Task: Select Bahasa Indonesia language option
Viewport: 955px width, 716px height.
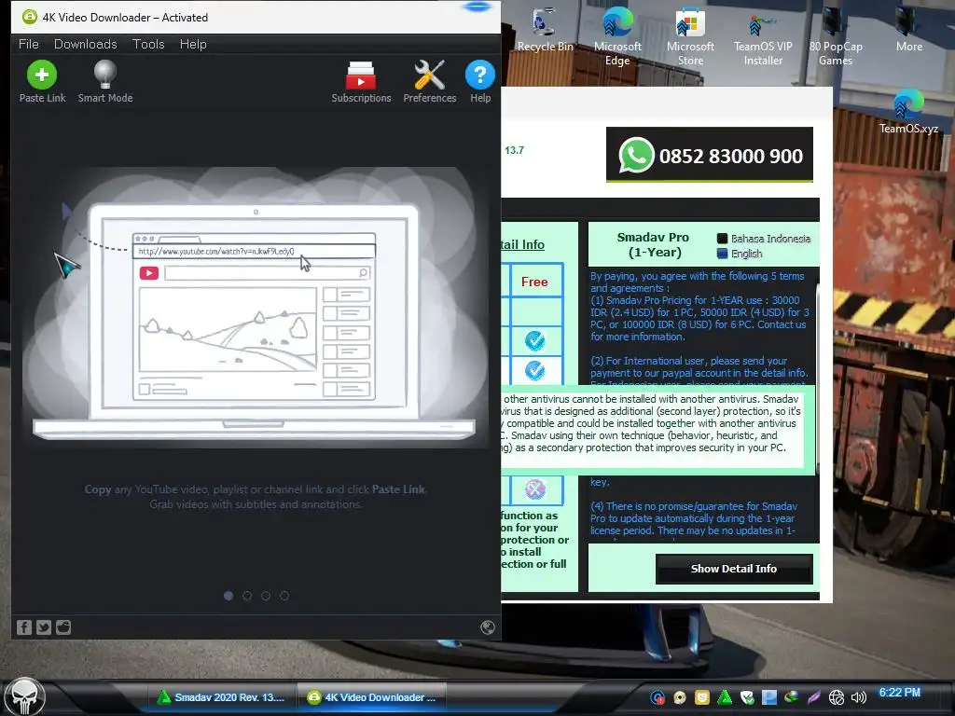Action: click(x=764, y=239)
